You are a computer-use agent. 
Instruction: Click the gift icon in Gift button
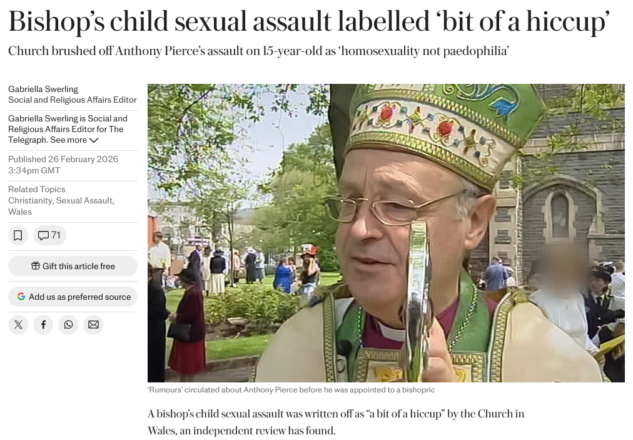point(36,266)
